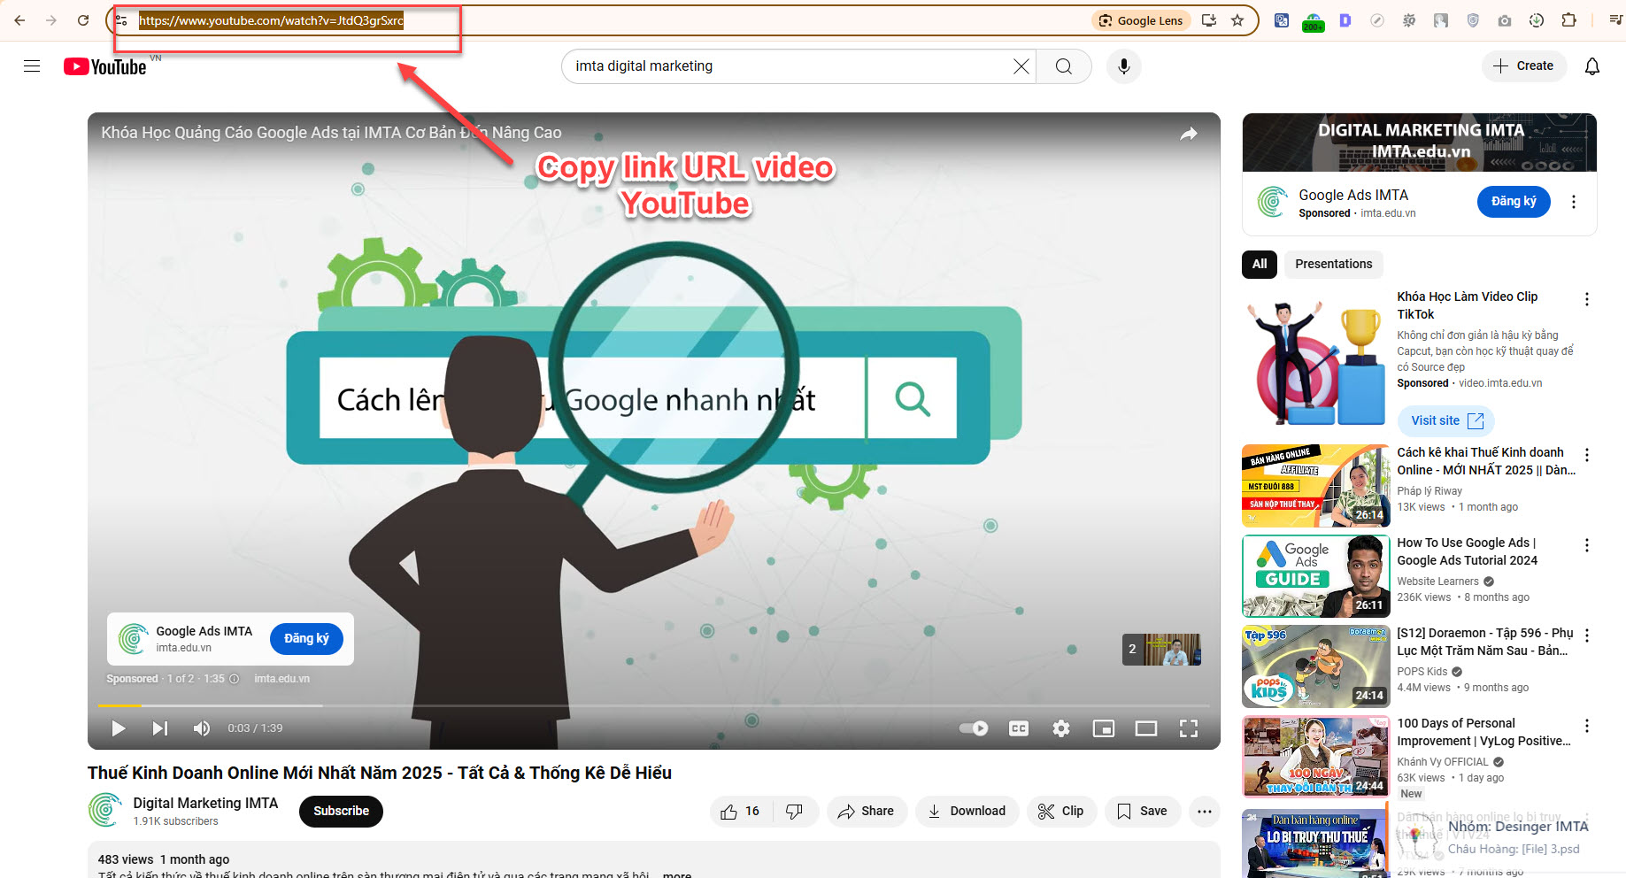Open Google Lens from the address bar
1626x878 pixels.
(1141, 20)
